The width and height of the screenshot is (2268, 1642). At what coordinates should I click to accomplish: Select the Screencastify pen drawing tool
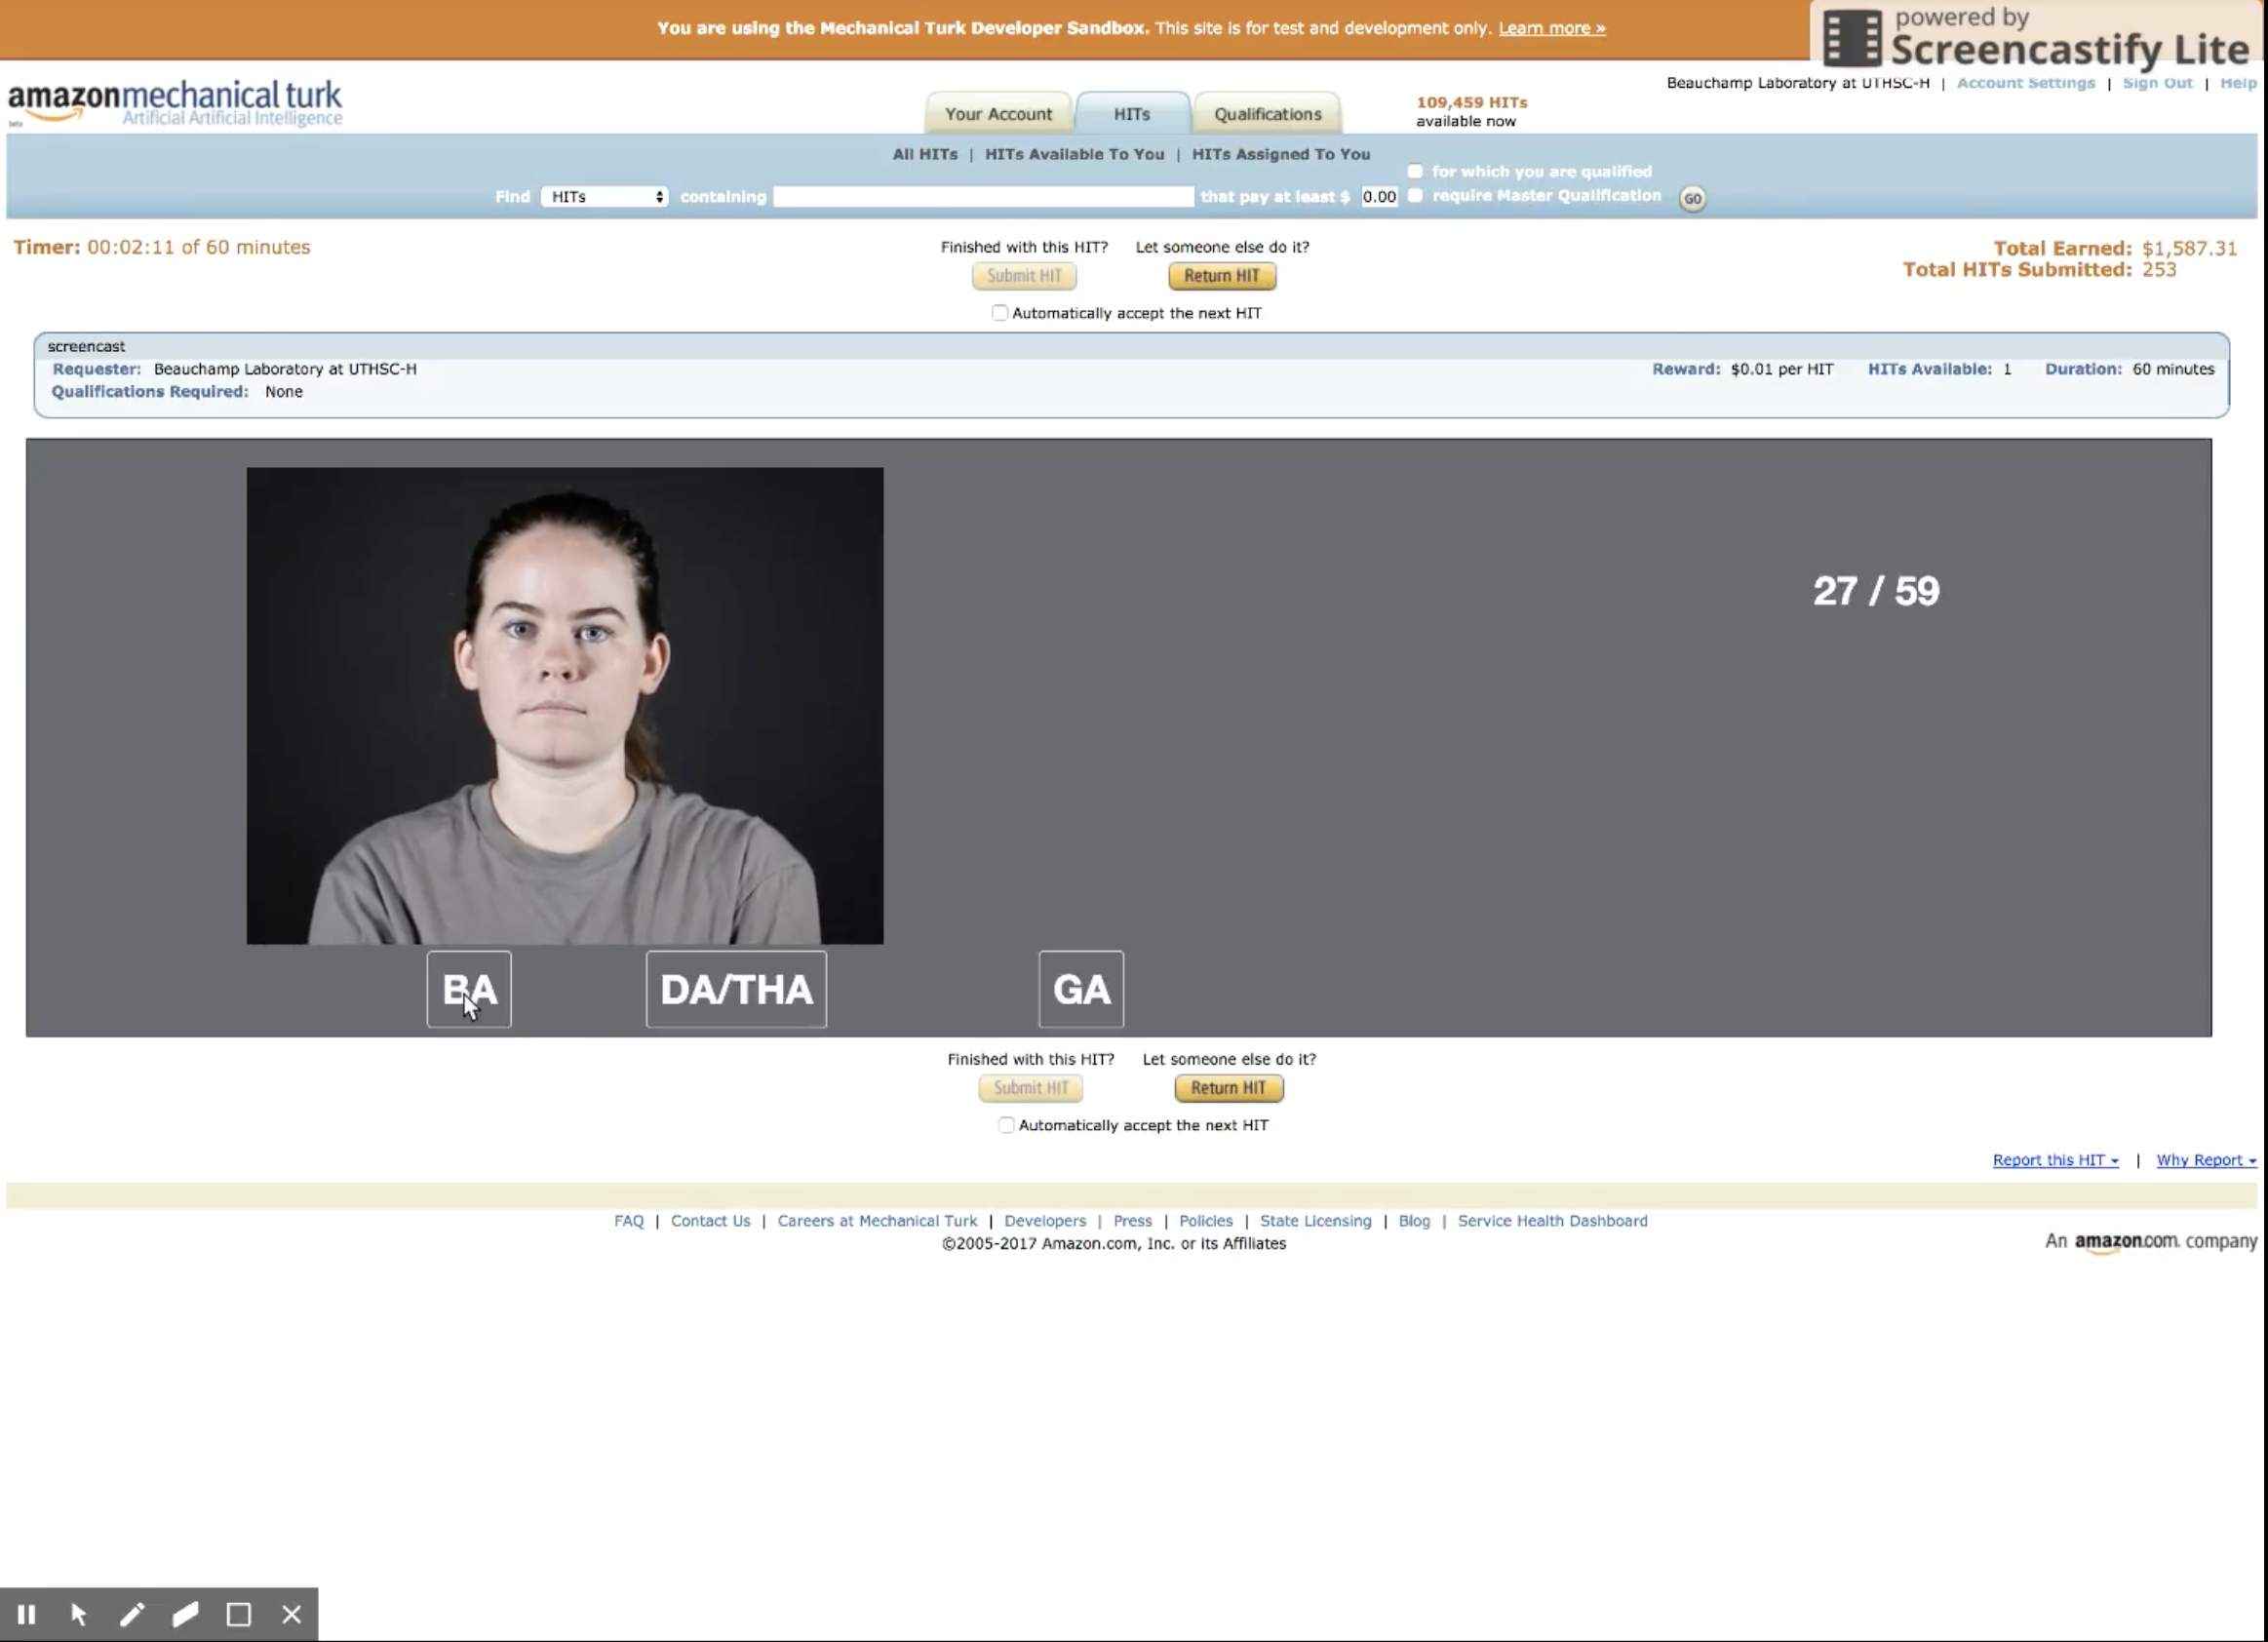(x=132, y=1614)
